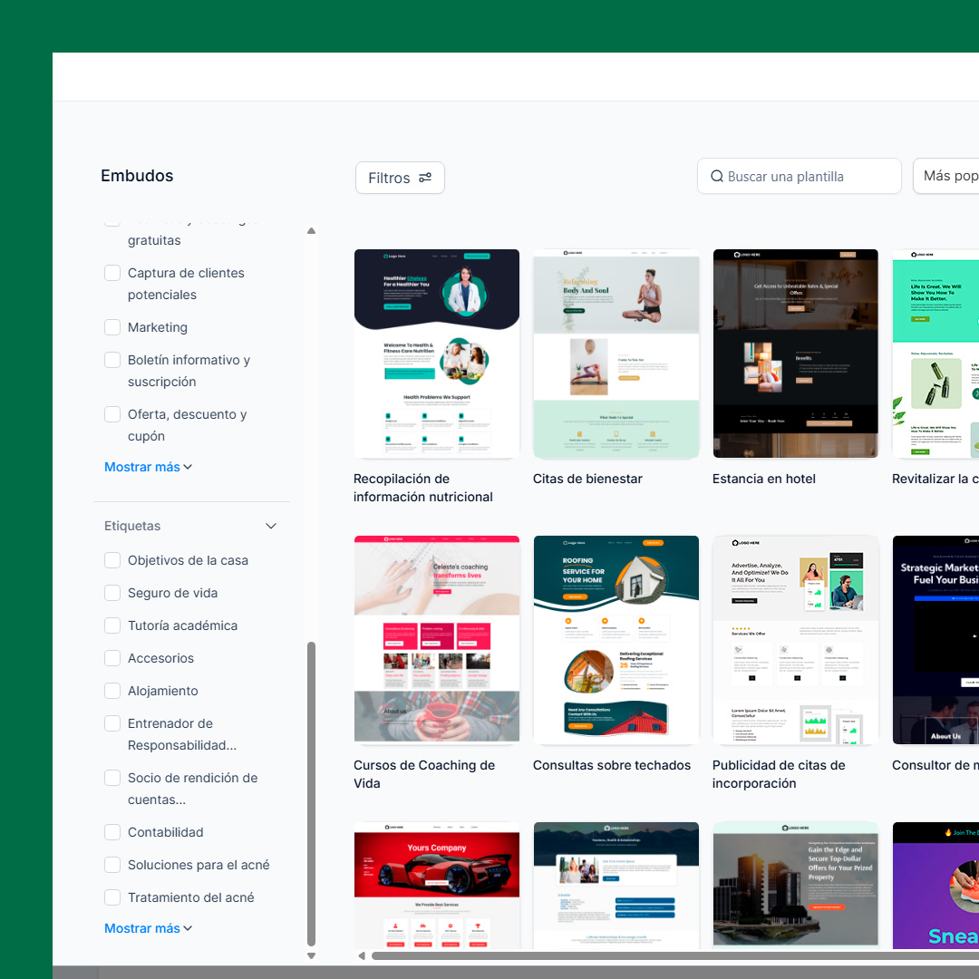Click Recopilación de información nutricional title
The height and width of the screenshot is (979, 979).
(422, 488)
